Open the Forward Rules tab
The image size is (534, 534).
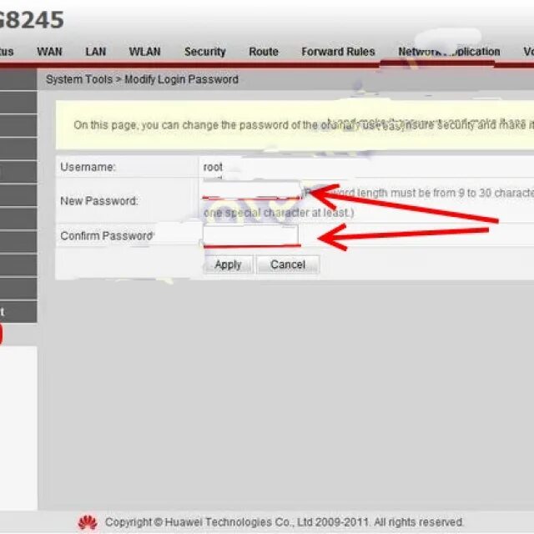[x=338, y=52]
